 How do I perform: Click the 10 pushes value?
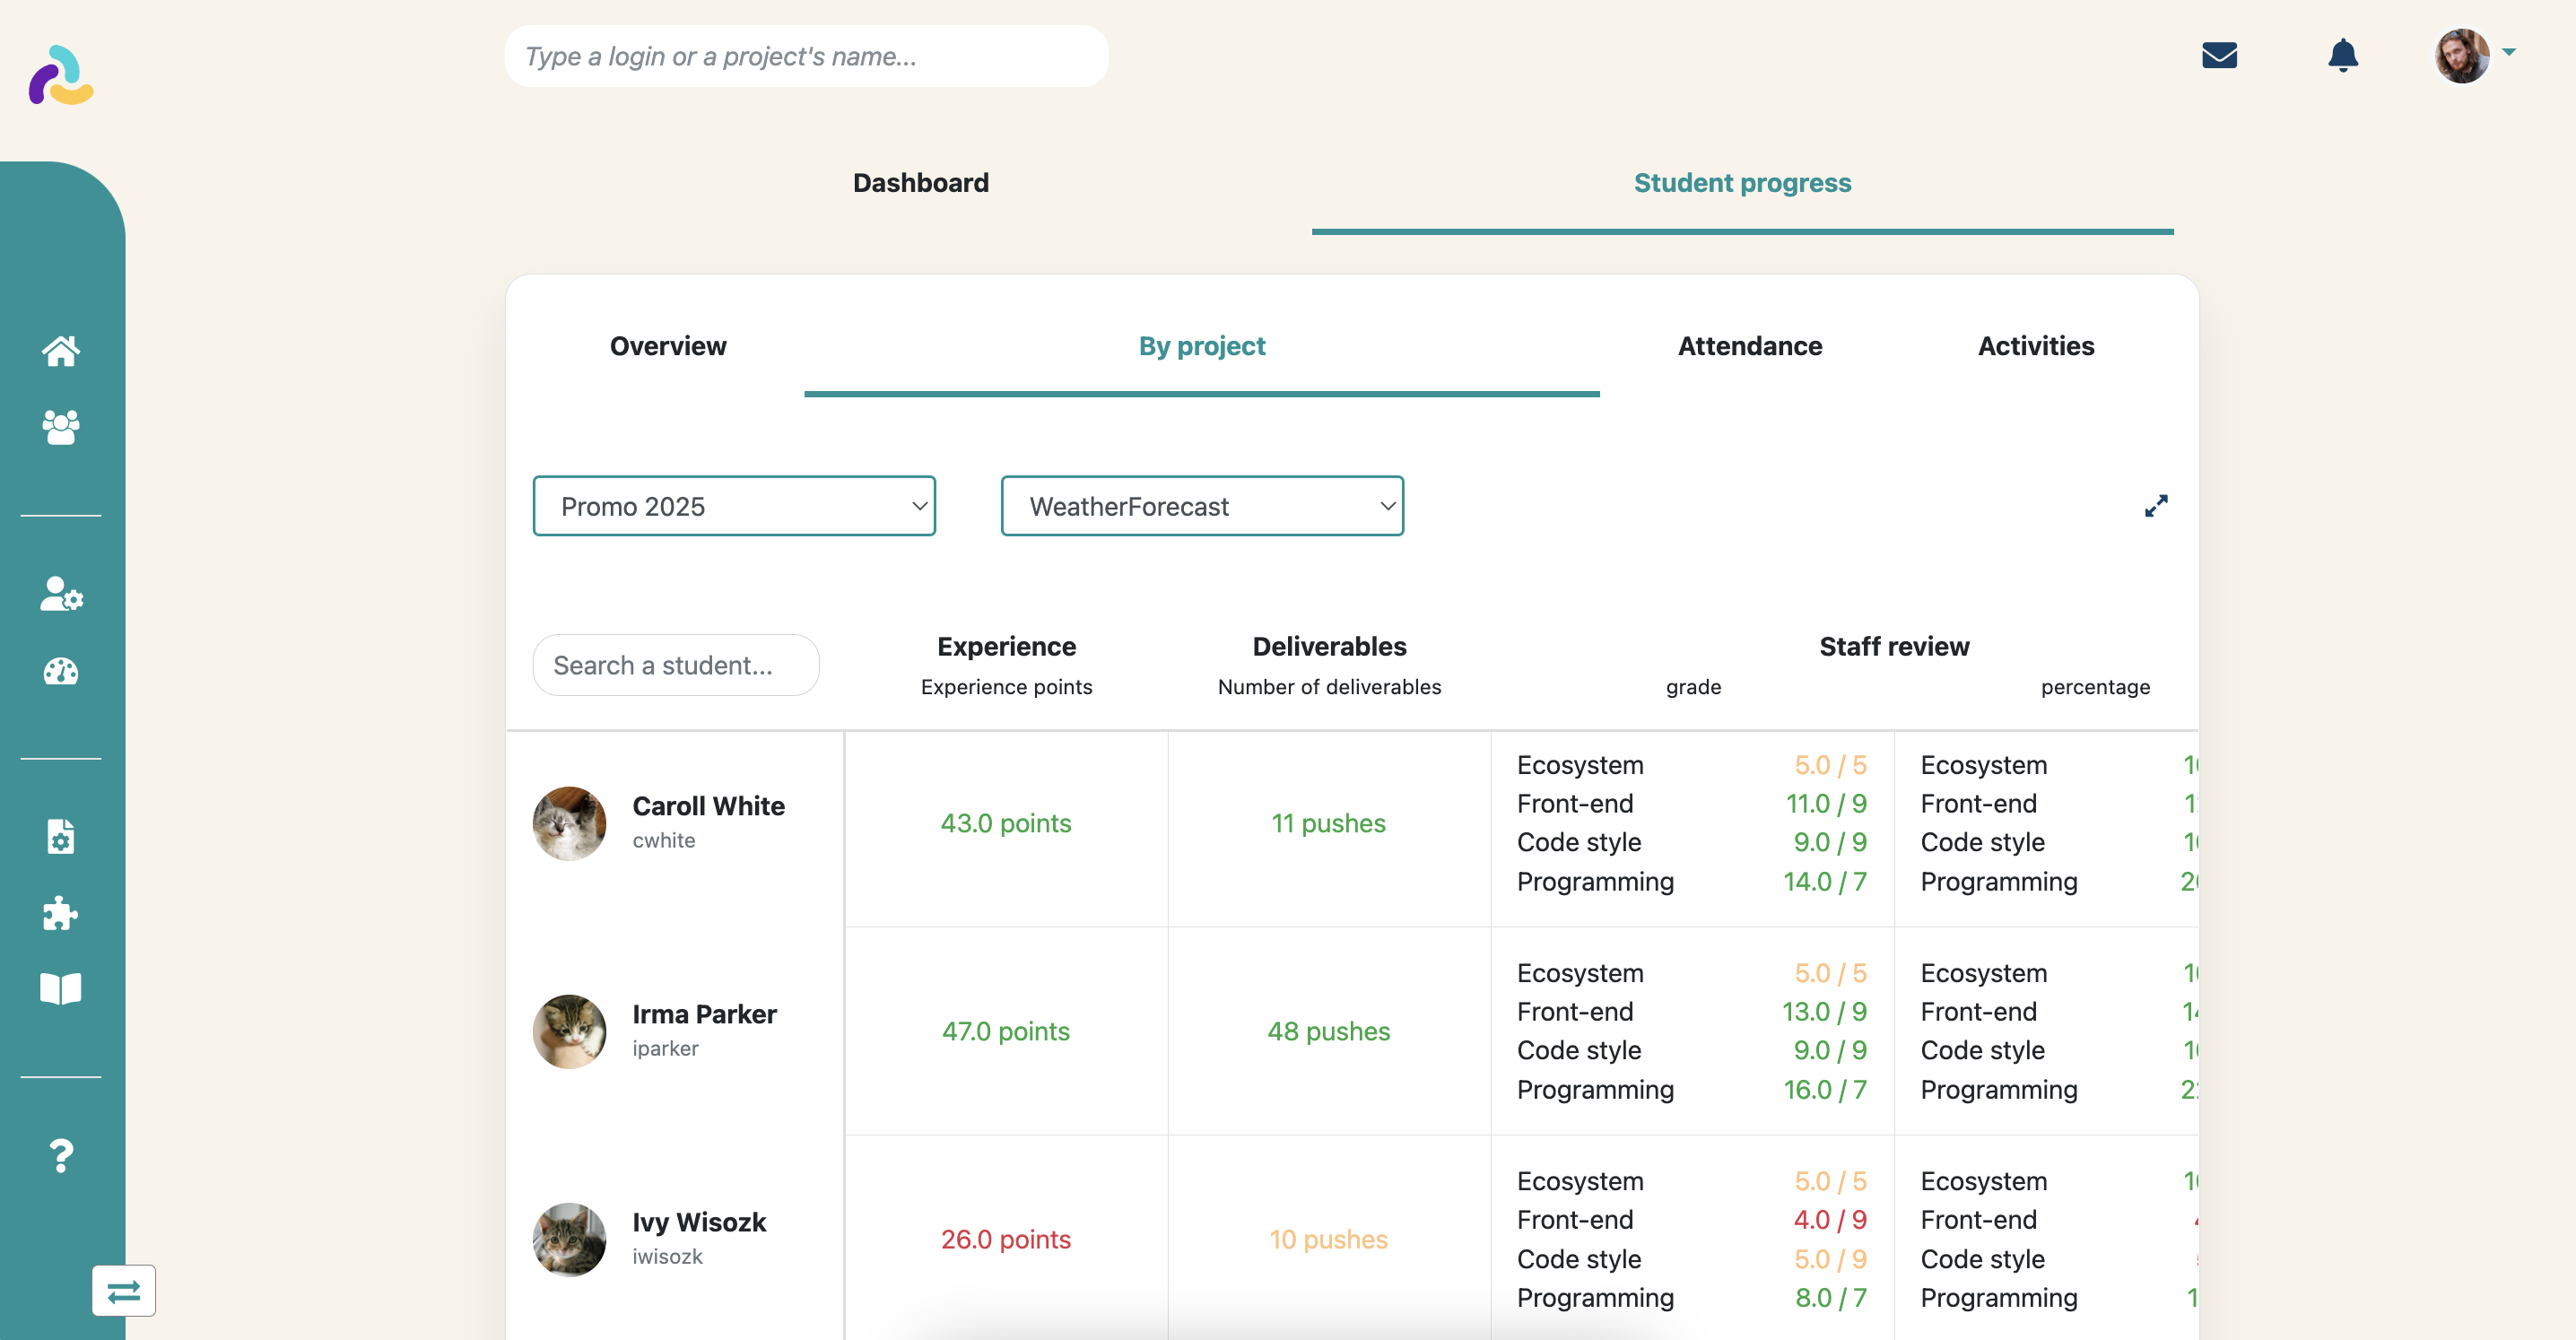(1328, 1239)
